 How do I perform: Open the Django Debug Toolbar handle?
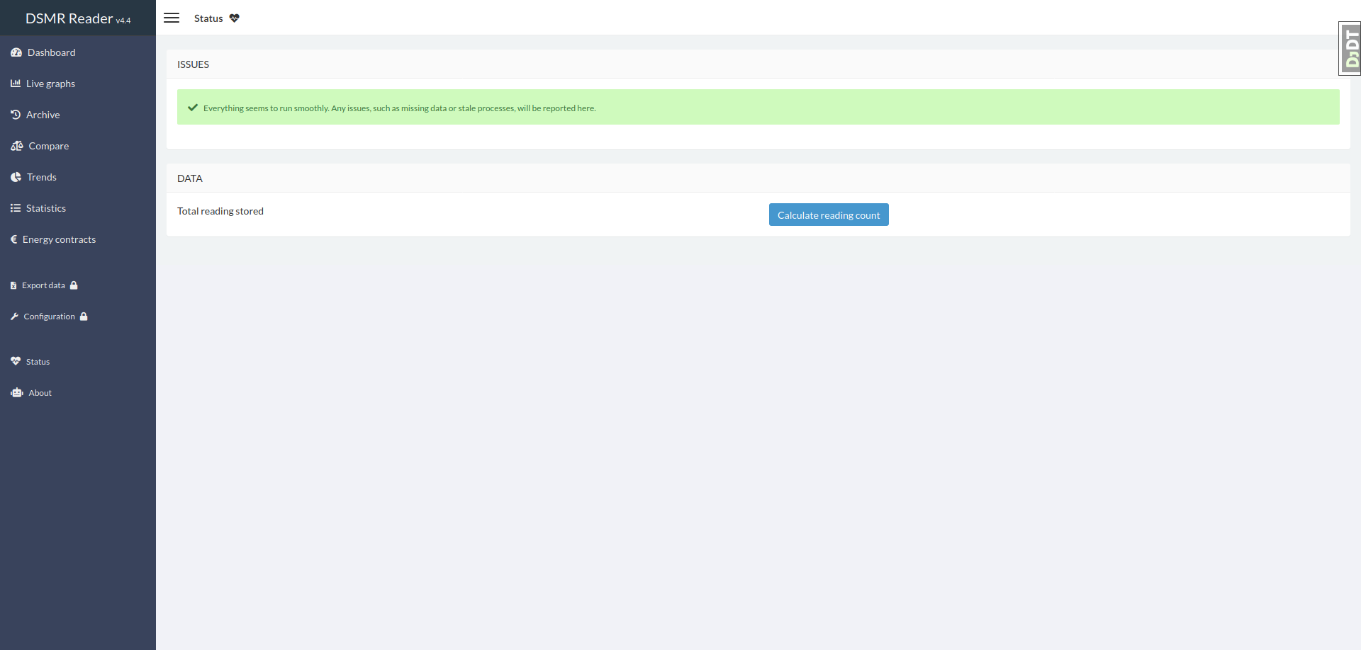click(1350, 48)
